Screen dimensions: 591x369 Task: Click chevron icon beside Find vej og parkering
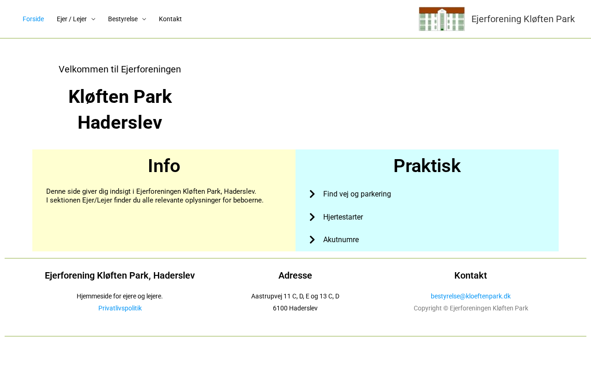point(312,194)
